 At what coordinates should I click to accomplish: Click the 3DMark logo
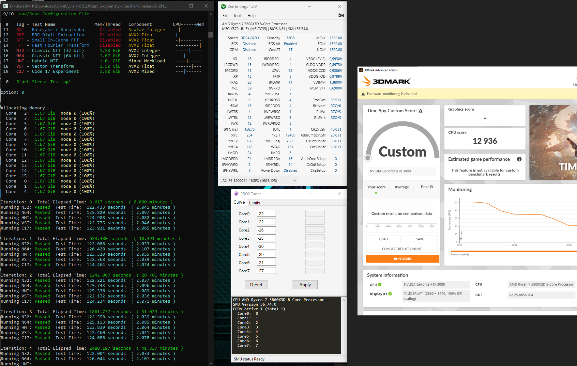click(x=386, y=81)
